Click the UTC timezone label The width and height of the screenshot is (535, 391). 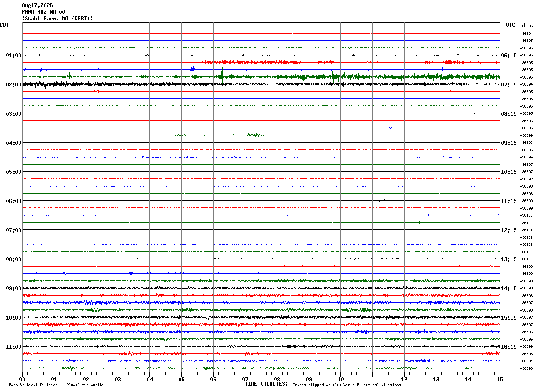tap(511, 25)
